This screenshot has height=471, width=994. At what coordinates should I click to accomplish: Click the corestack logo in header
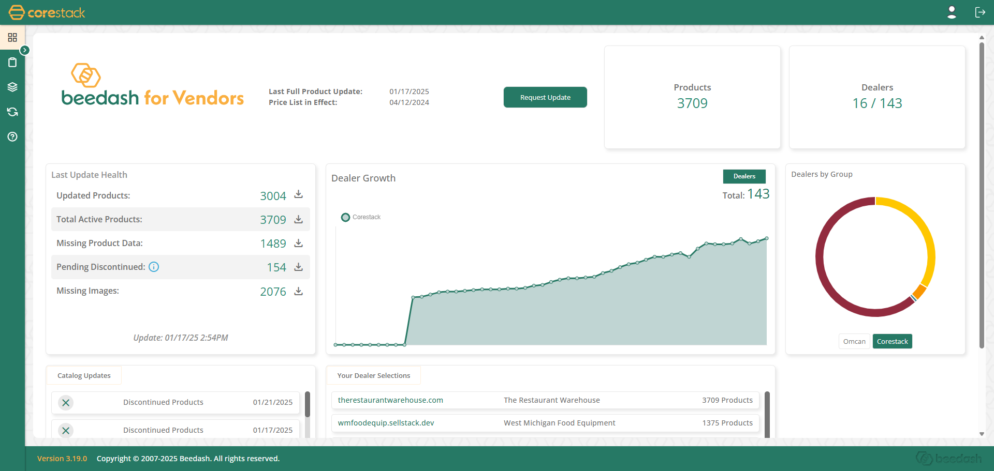click(x=47, y=12)
